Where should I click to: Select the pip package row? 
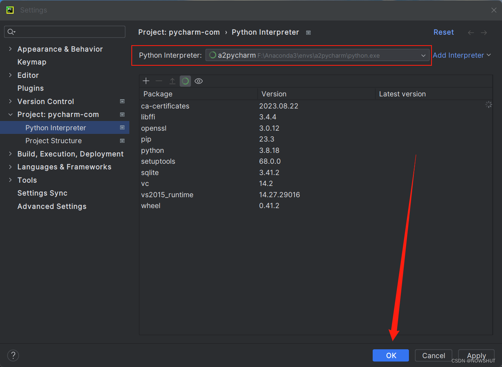[x=316, y=139]
